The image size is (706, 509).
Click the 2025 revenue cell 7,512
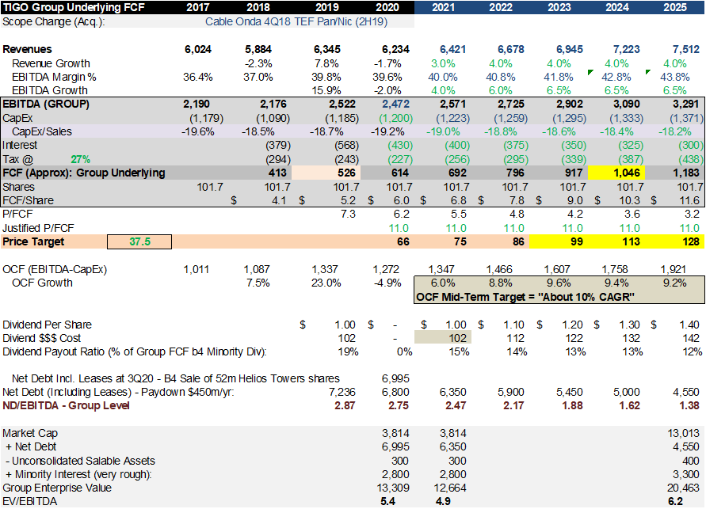click(686, 49)
